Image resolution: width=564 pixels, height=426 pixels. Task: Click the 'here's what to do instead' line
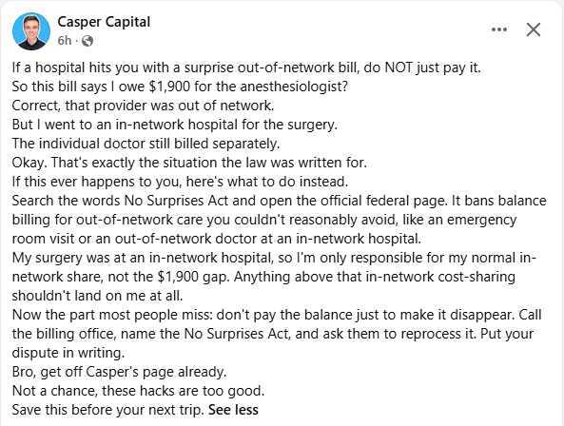(180, 182)
